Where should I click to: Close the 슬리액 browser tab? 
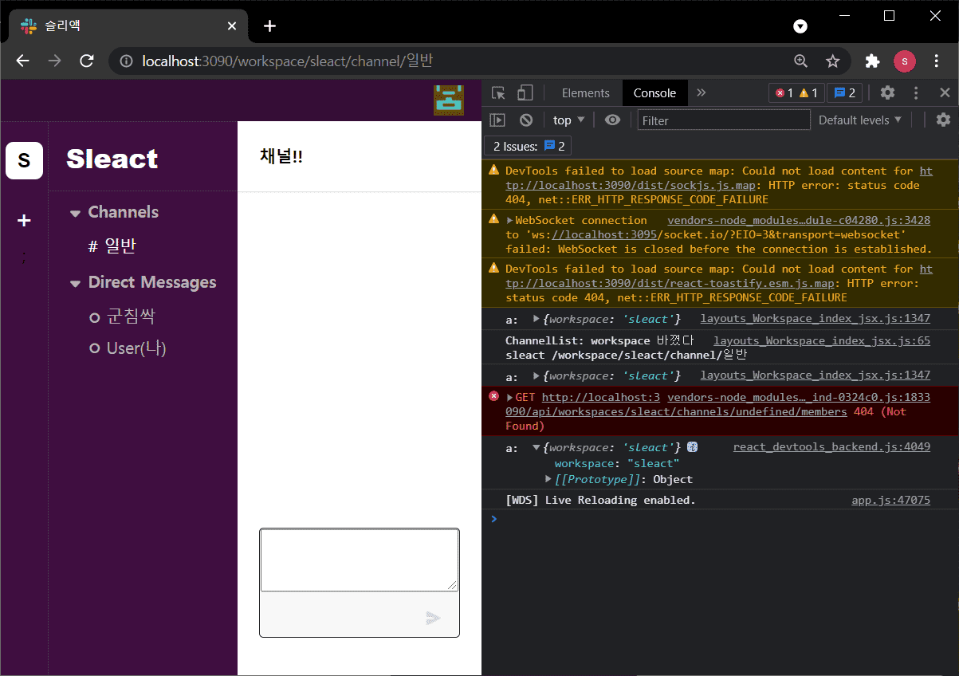(232, 26)
